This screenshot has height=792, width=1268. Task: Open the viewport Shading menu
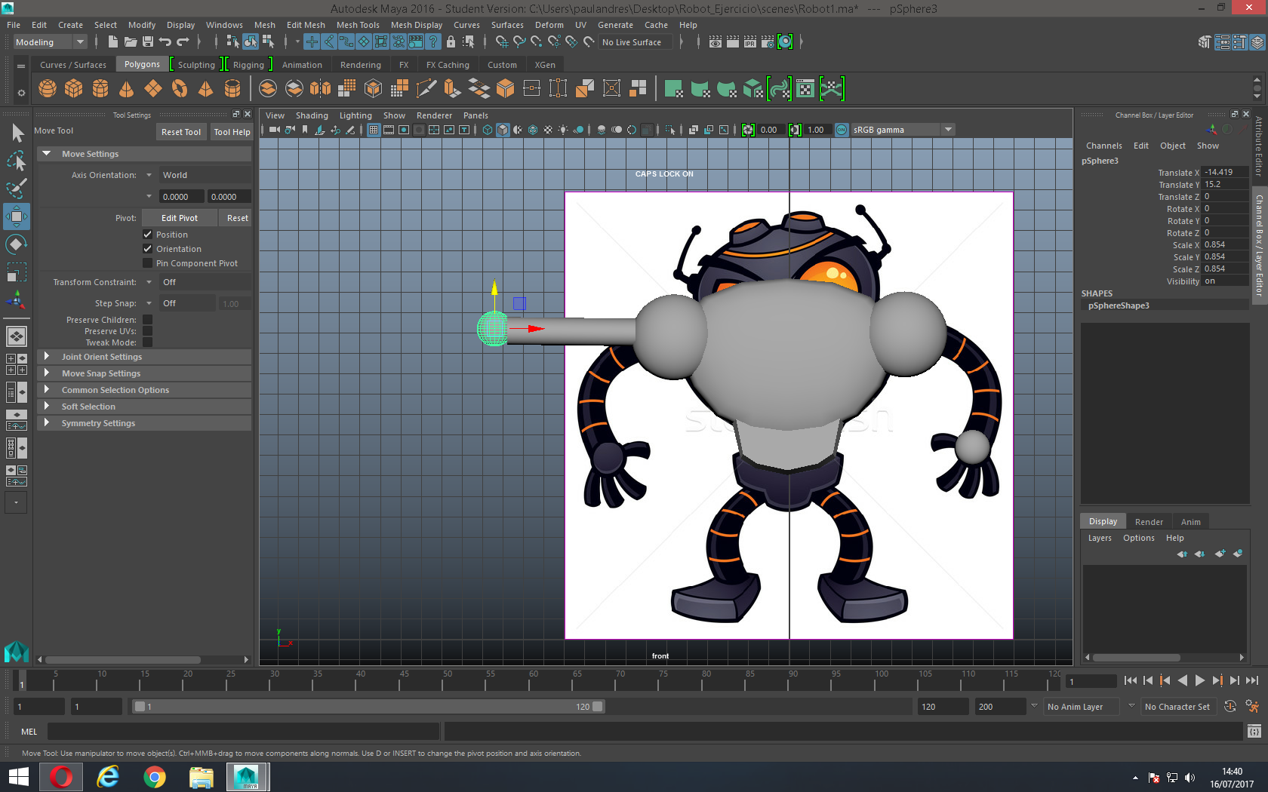point(312,115)
